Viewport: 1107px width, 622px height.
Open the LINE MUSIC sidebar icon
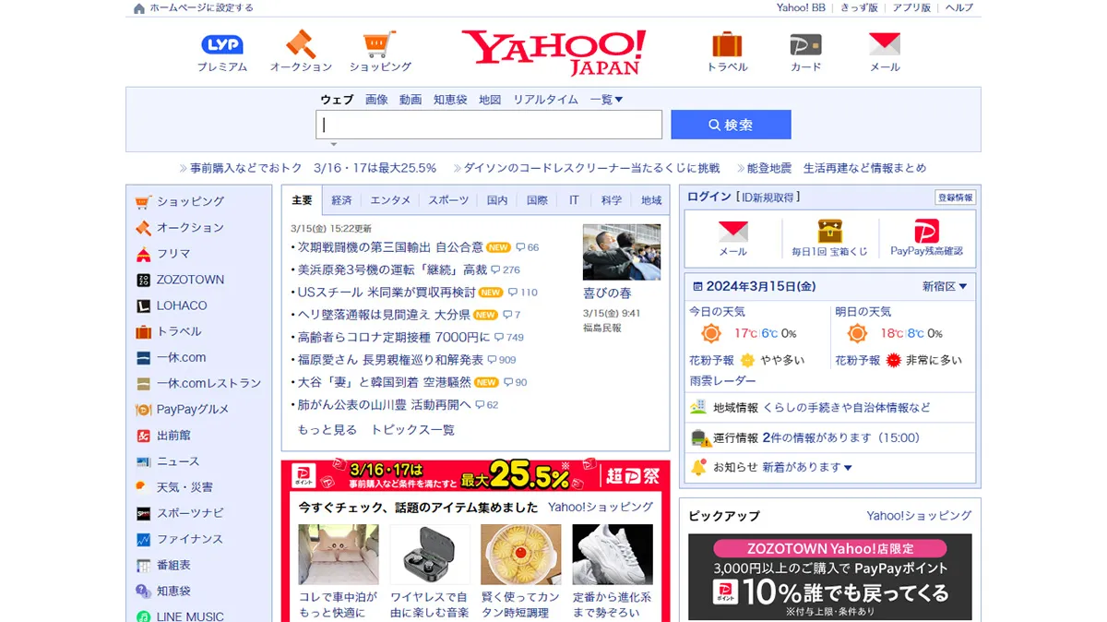tap(143, 616)
